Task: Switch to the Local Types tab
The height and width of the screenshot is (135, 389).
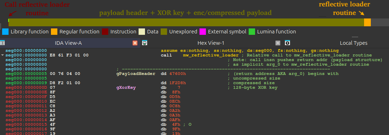Action: (x=353, y=43)
